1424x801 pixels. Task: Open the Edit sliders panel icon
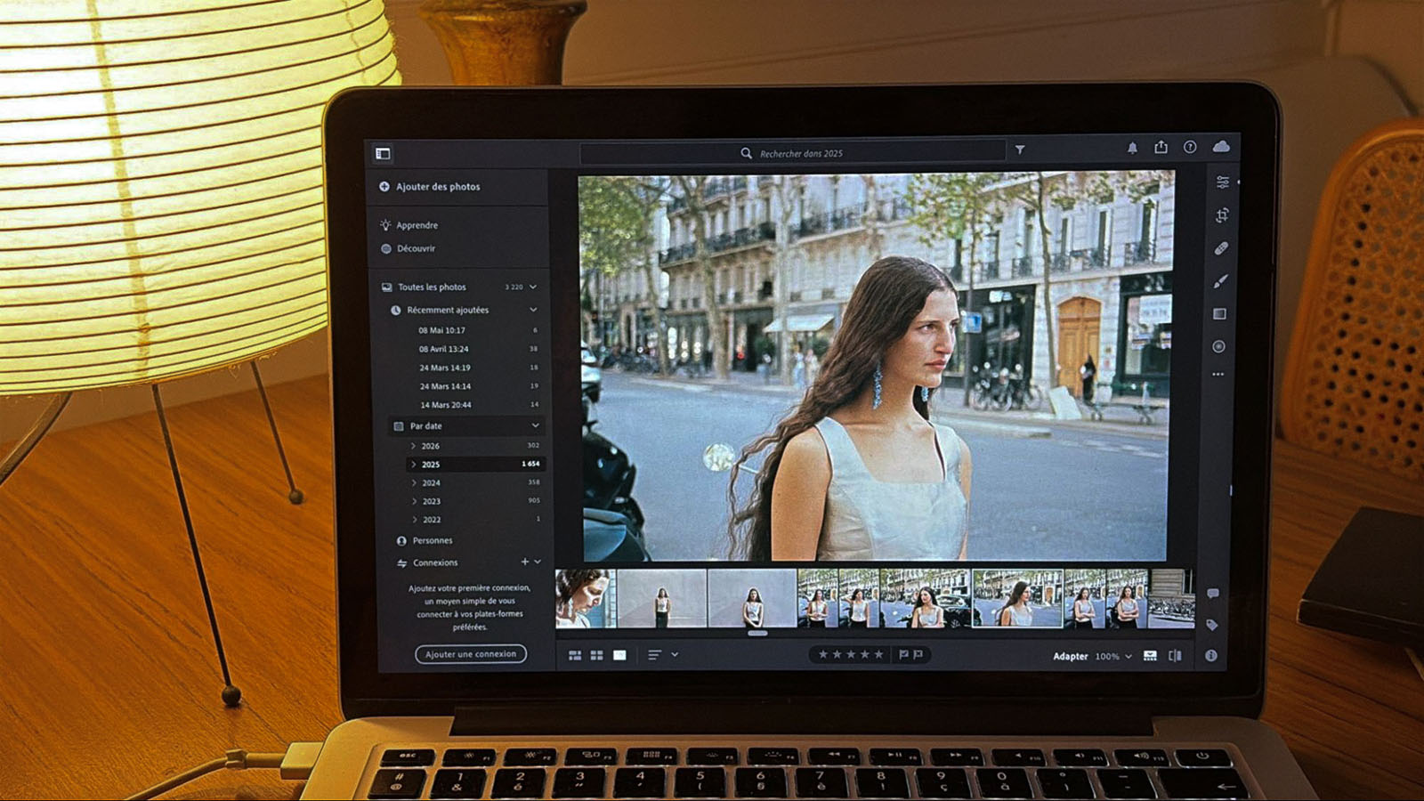pos(1223,182)
